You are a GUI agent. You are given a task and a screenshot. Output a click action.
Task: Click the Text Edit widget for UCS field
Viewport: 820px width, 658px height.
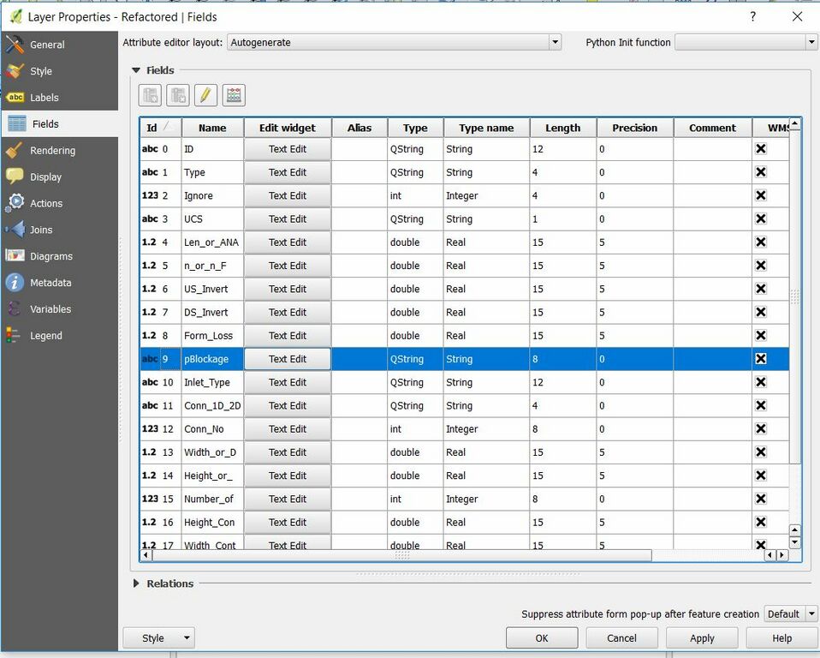tap(287, 219)
